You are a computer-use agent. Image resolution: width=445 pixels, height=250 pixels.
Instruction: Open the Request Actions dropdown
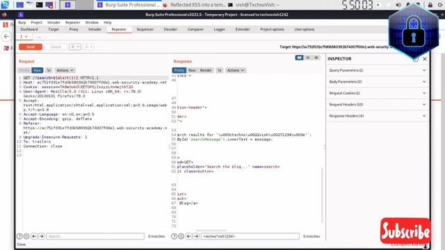[x=65, y=70]
